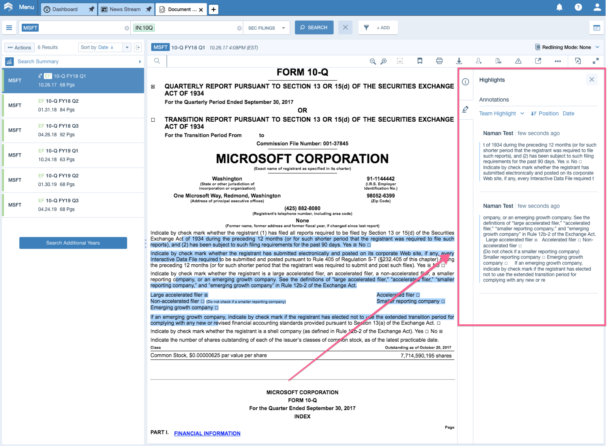This screenshot has height=446, width=608.
Task: Zoom out of the document
Action: (x=372, y=61)
